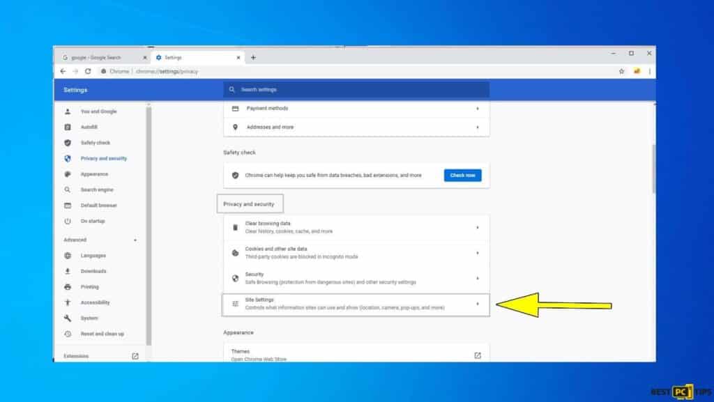The image size is (714, 402).
Task: Bookmark this page with star icon
Action: [x=621, y=71]
